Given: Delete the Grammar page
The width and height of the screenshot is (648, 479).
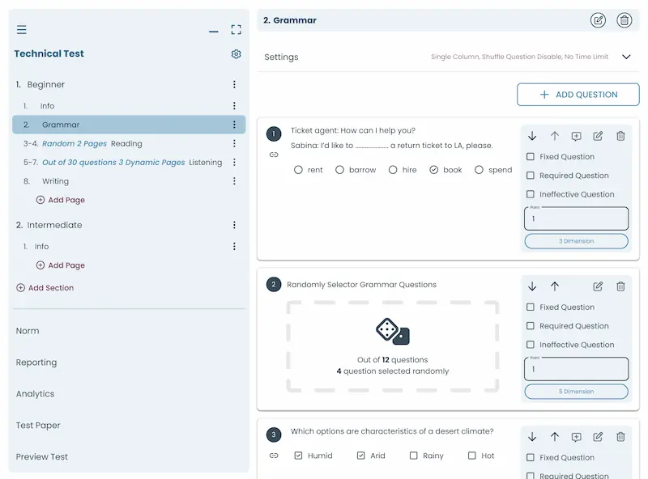Looking at the screenshot, I should [x=624, y=20].
